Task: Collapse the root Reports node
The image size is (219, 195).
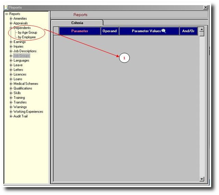Action: [7, 14]
